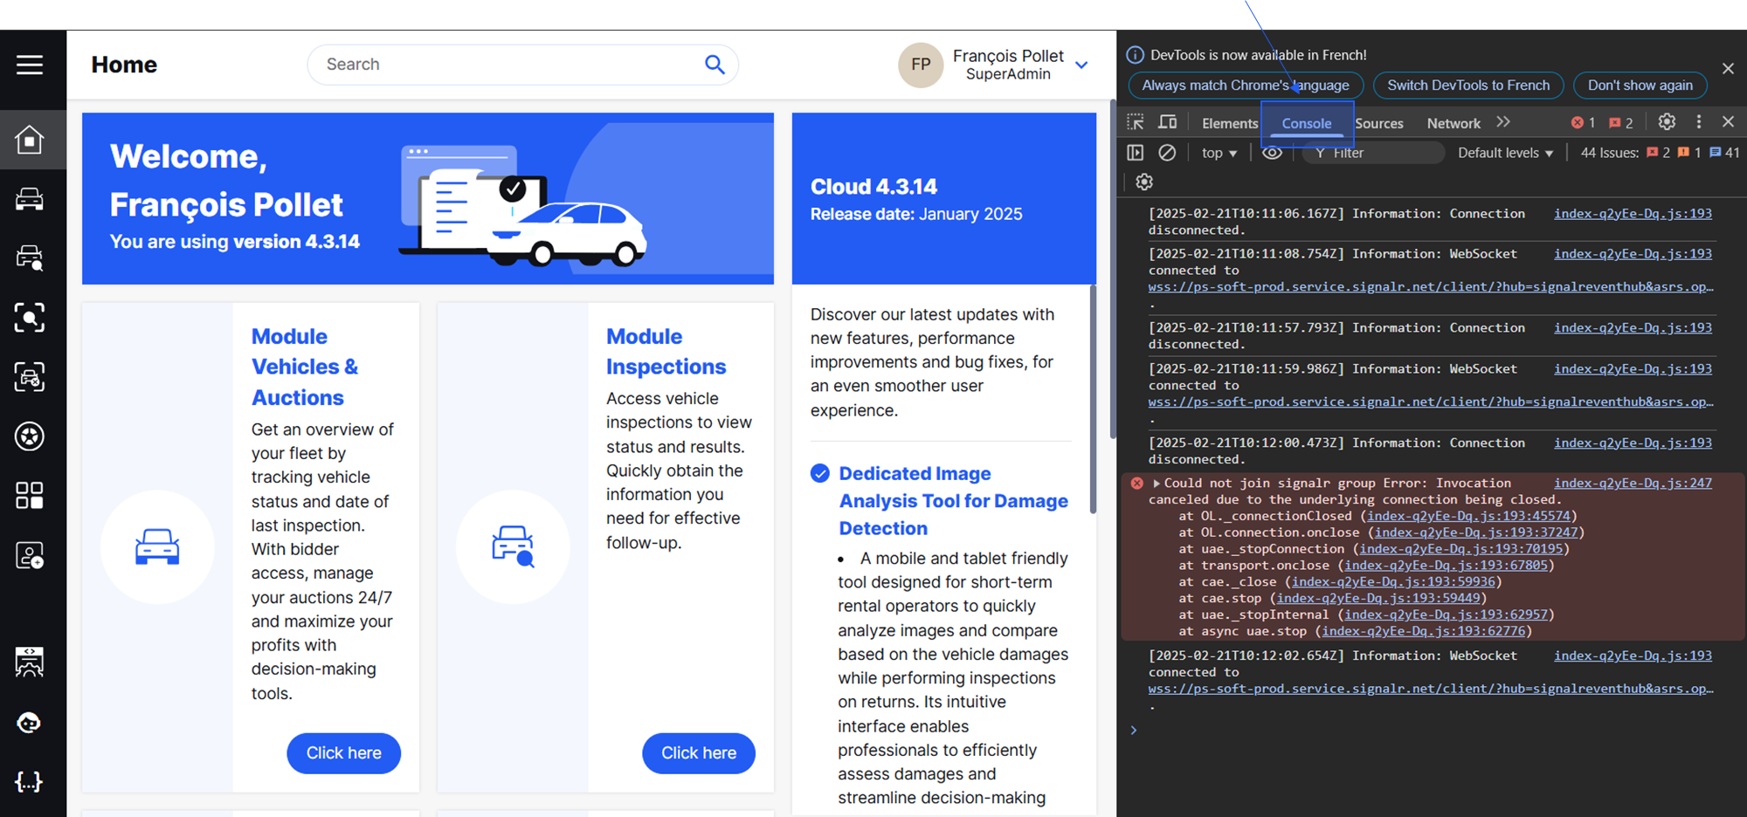The image size is (1747, 817).
Task: Switch to the Network tab
Action: [x=1454, y=124]
